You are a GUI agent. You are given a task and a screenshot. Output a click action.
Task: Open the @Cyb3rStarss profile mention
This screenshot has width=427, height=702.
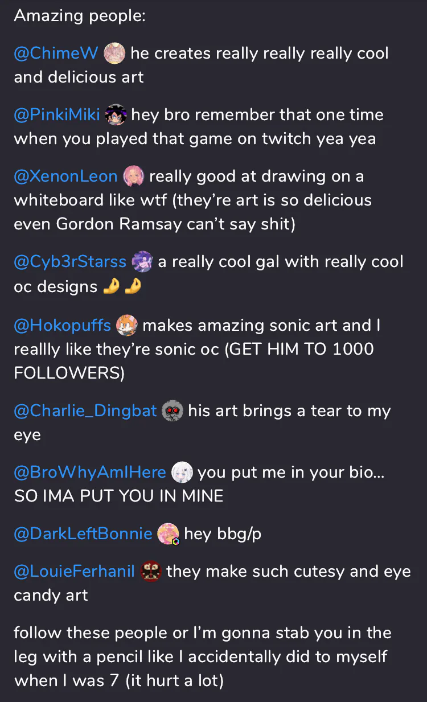pyautogui.click(x=70, y=262)
